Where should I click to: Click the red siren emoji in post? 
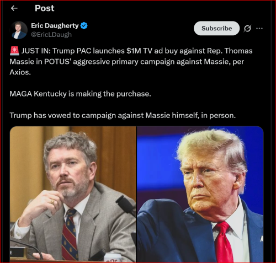pos(14,51)
